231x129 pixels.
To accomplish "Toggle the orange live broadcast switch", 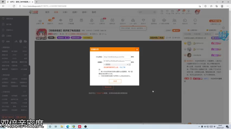I will click(x=50, y=20).
